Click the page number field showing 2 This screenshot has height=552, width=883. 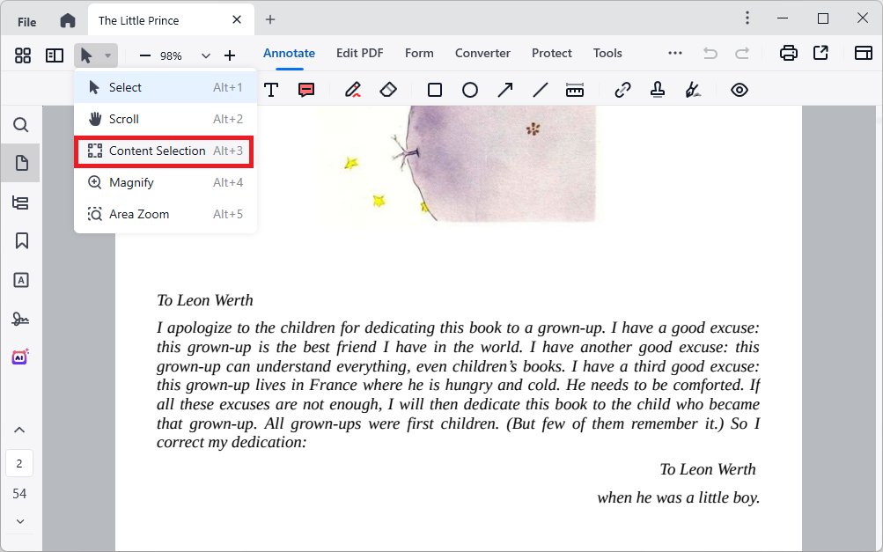(x=20, y=463)
